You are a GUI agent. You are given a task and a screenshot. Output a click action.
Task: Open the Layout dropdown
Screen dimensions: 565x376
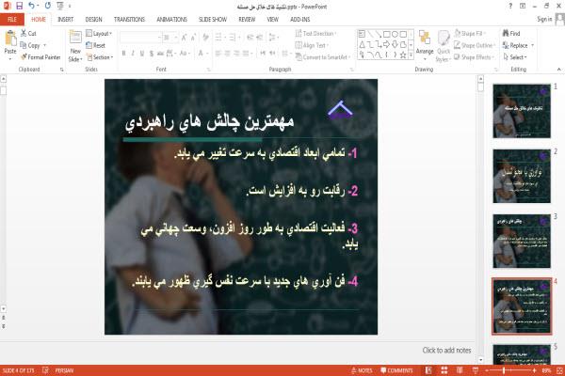pyautogui.click(x=99, y=34)
